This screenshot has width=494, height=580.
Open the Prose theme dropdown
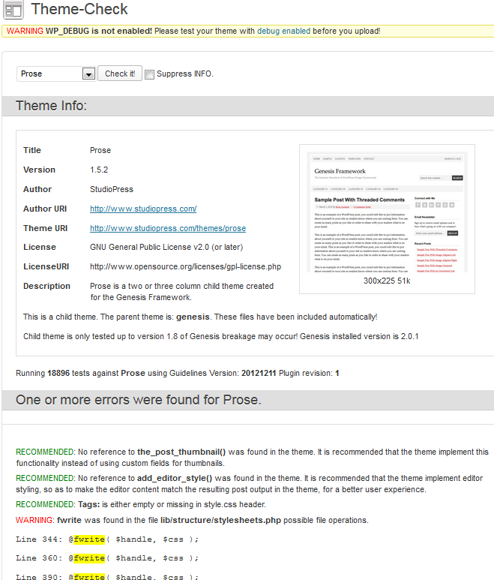(56, 74)
